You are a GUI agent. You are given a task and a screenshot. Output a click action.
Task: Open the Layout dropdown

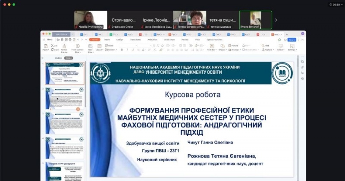(x=100, y=50)
